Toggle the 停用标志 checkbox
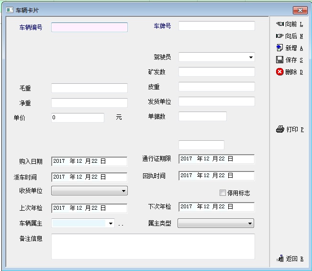 pyautogui.click(x=223, y=193)
